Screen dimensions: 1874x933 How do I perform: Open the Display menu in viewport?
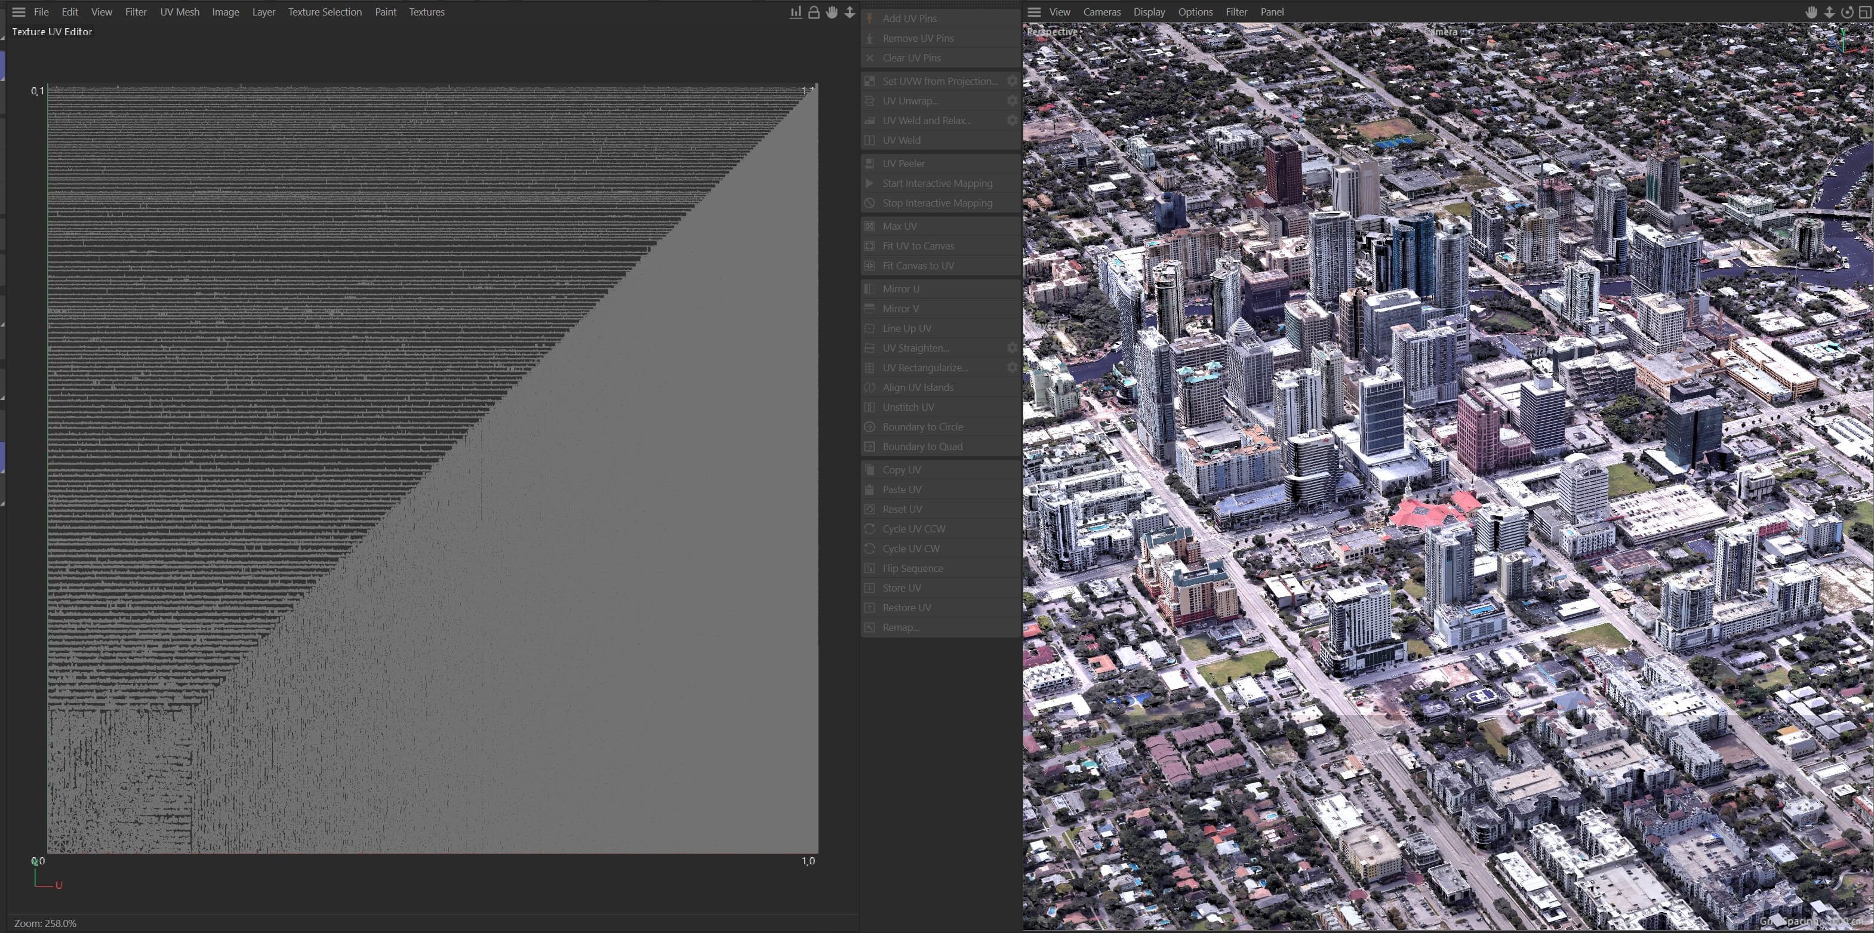tap(1149, 11)
